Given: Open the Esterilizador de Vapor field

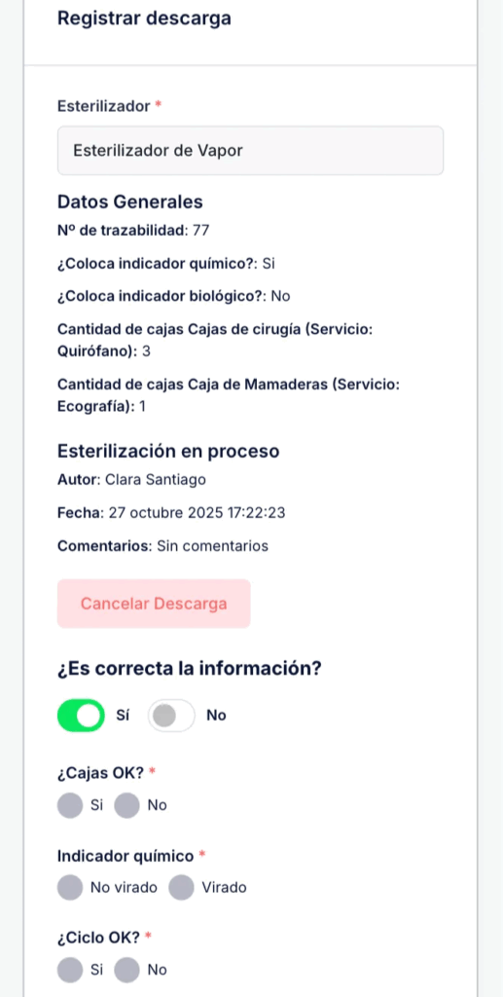Looking at the screenshot, I should tap(250, 151).
